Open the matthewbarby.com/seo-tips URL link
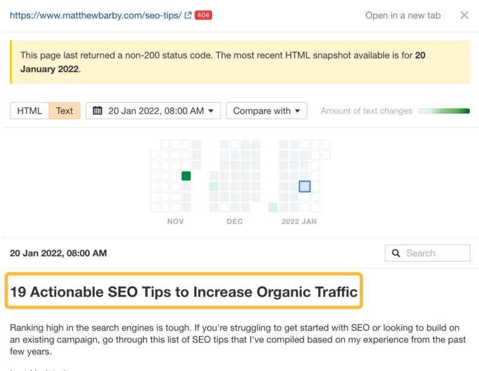This screenshot has width=479, height=371. 95,15
